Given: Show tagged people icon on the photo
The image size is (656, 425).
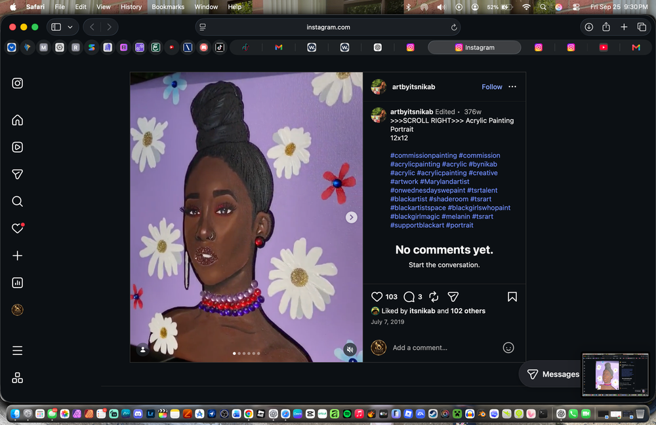Looking at the screenshot, I should click(142, 350).
